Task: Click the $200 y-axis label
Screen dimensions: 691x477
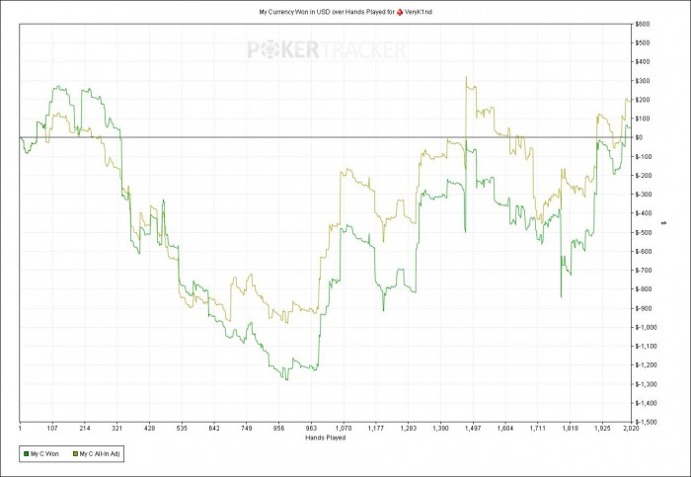Action: [642, 100]
